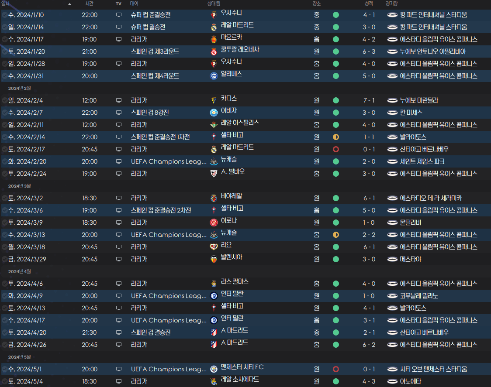Sort fixtures by the 시간 column header
491x387 pixels.
[89, 3]
